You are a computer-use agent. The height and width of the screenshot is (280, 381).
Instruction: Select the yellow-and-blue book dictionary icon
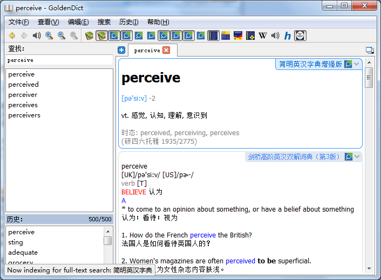tap(226, 36)
